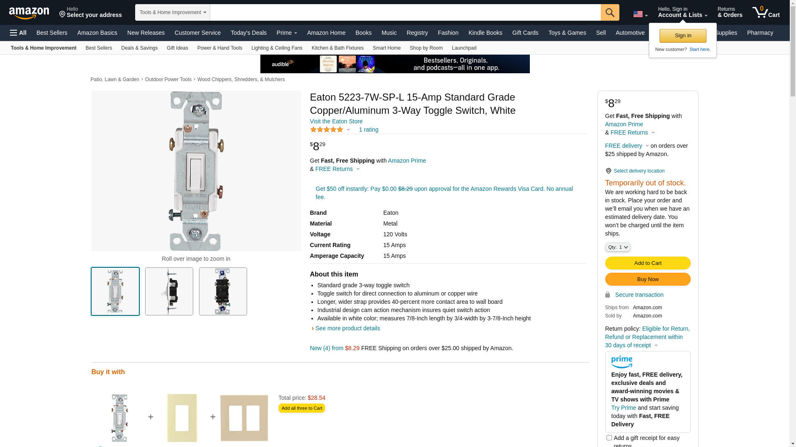Check the gift receipt checkbox
This screenshot has width=796, height=447.
[x=609, y=437]
